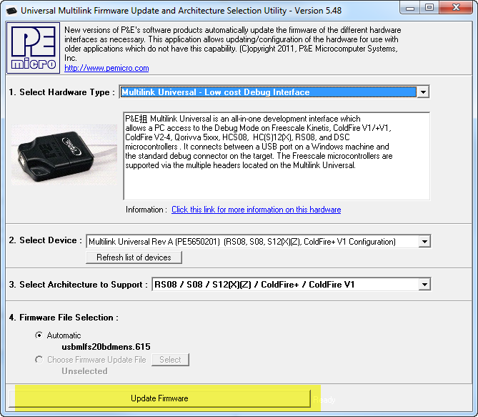
Task: Expand the Select Device dropdown arrow
Action: 424,242
